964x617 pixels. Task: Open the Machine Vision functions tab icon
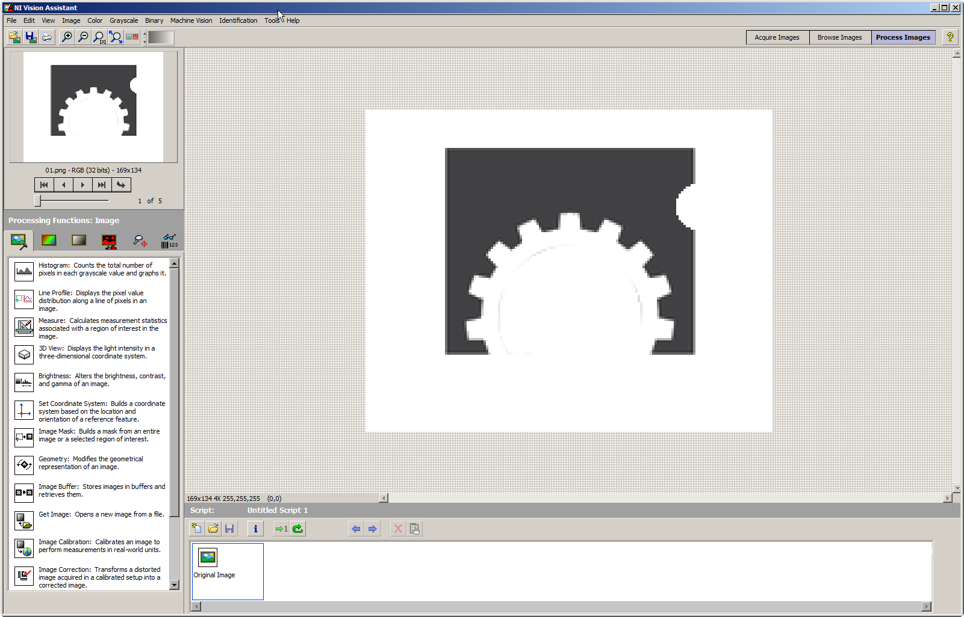tap(140, 241)
